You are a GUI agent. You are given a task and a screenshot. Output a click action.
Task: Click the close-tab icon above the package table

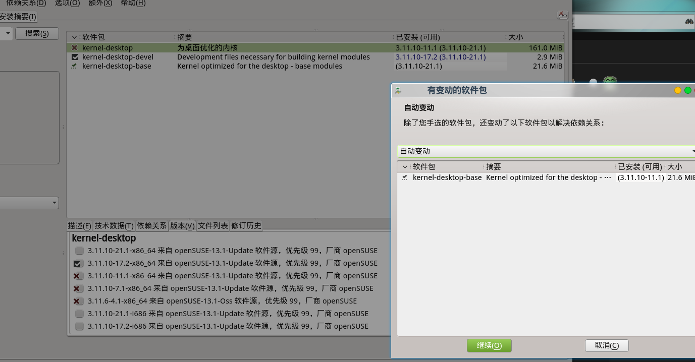[562, 15]
